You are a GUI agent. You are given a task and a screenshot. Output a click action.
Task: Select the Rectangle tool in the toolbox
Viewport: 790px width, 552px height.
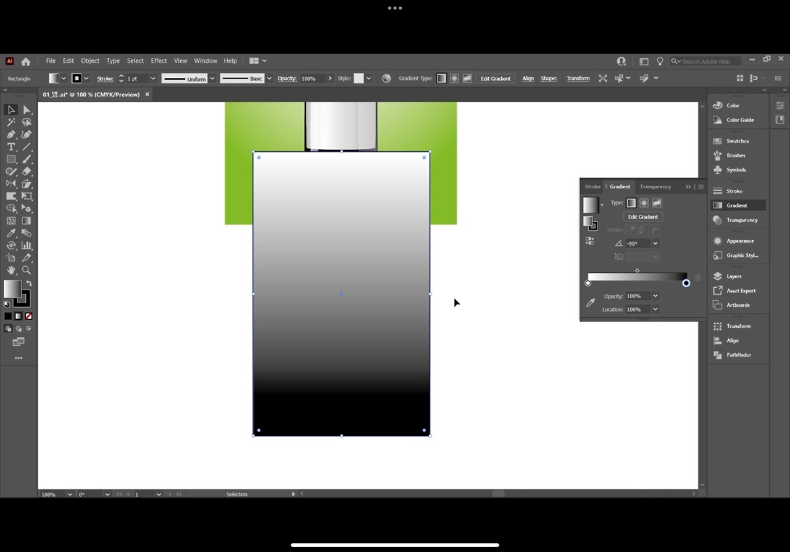11,159
